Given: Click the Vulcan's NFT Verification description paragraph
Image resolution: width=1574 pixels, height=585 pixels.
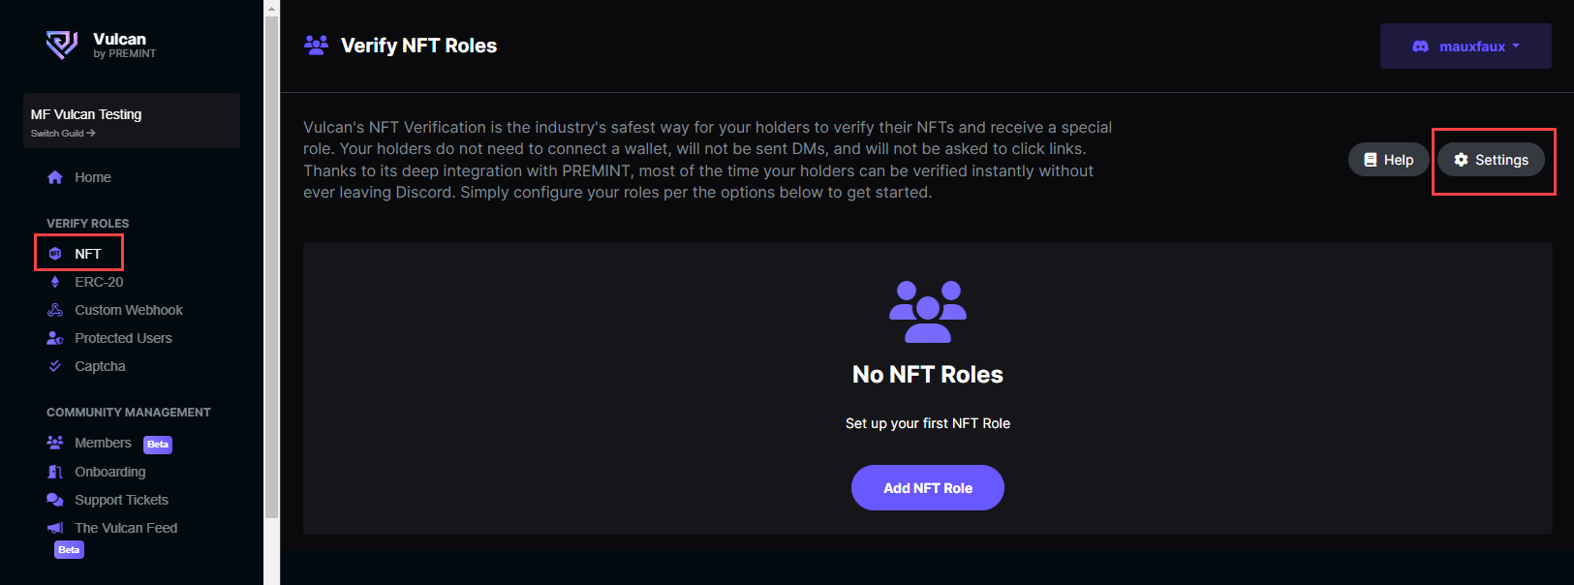Looking at the screenshot, I should pyautogui.click(x=708, y=160).
